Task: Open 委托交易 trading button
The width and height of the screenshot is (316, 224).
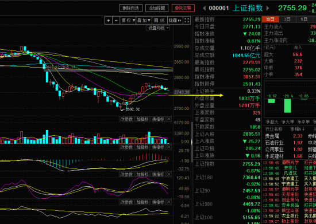Action: pyautogui.click(x=183, y=8)
